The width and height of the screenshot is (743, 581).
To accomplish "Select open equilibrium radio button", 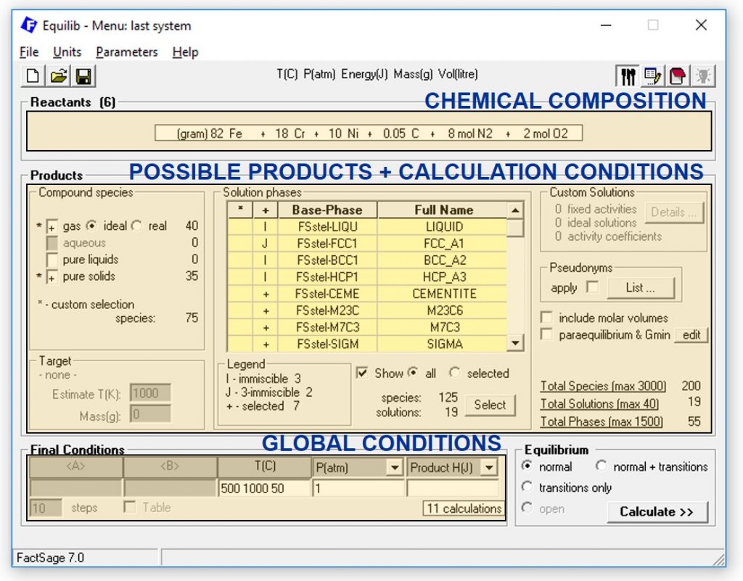I will (527, 508).
